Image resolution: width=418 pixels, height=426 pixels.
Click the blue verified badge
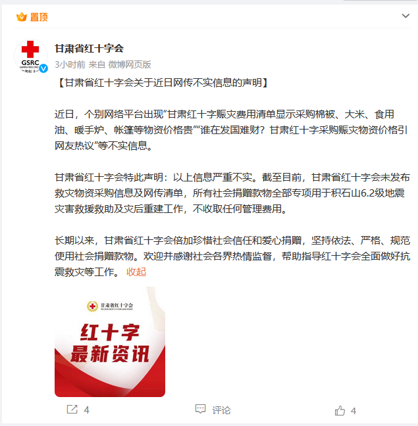coord(43,68)
